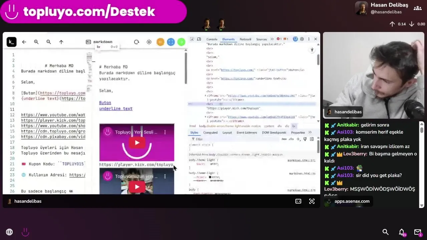The height and width of the screenshot is (240, 427).
Task: Toggle the light theme sun icon
Action: [149, 42]
